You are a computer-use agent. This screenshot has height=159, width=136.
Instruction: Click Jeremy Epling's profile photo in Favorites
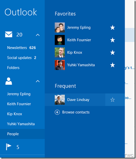pyautogui.click(x=60, y=27)
